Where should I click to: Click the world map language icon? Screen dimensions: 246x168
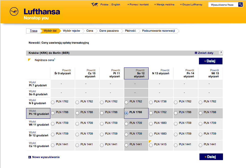pos(95,5)
